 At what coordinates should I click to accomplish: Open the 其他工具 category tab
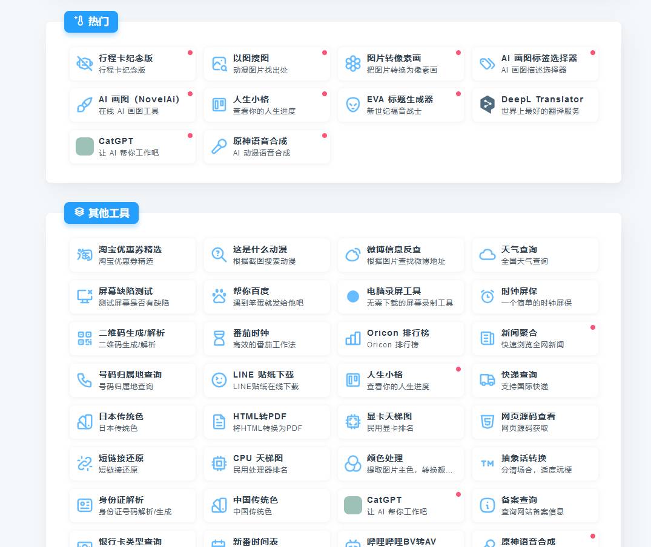(101, 213)
